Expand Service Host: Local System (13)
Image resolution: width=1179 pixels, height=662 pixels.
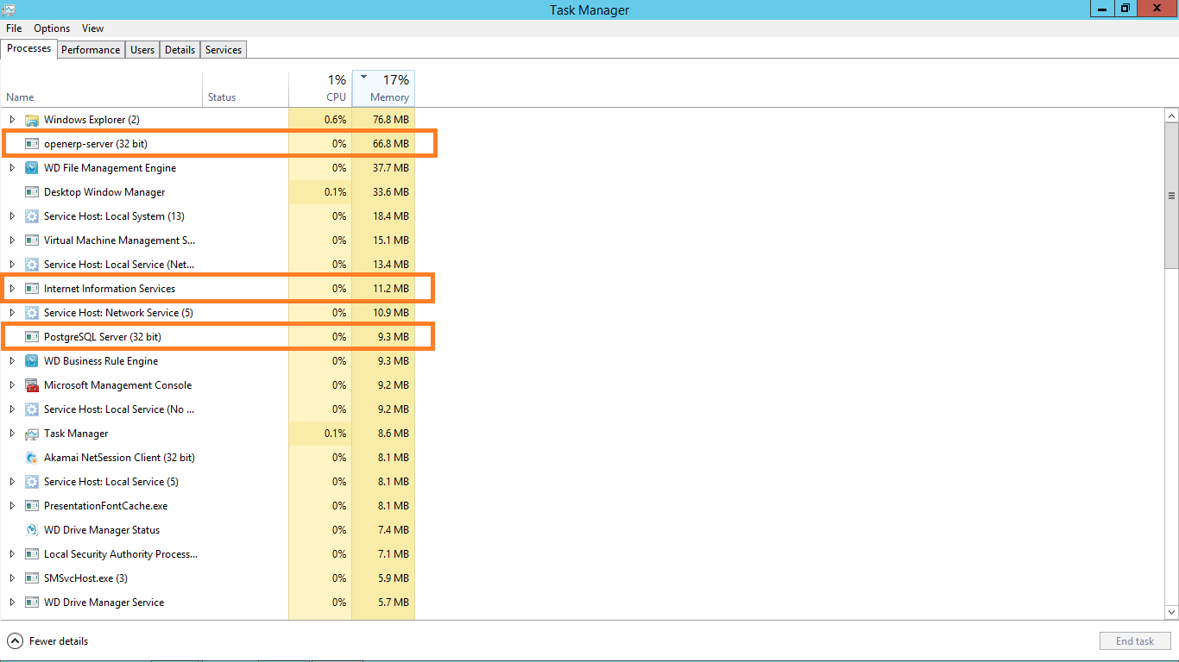(12, 216)
